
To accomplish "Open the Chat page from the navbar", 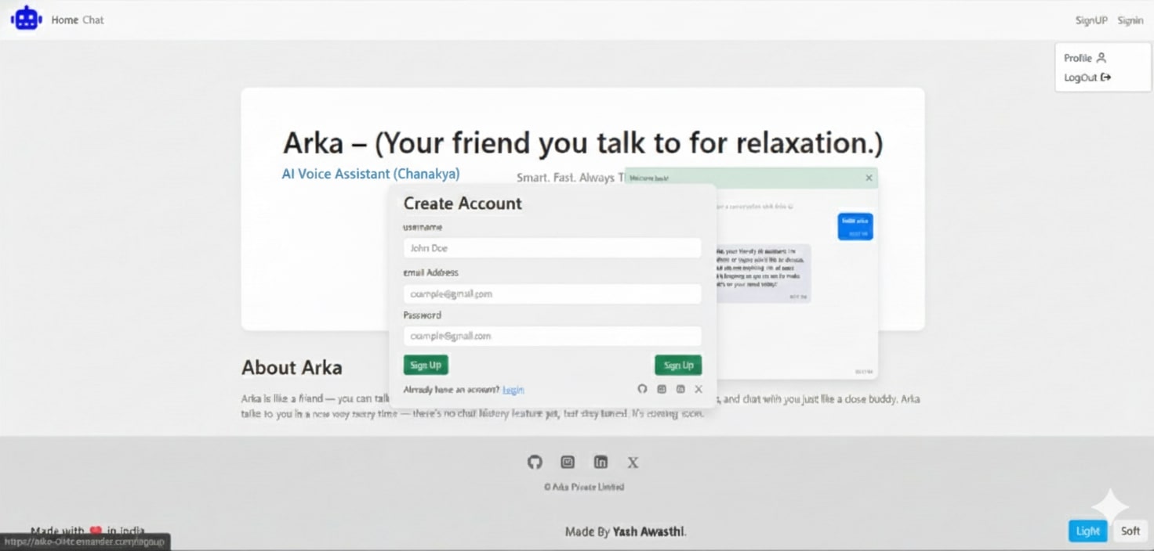I will (x=93, y=20).
